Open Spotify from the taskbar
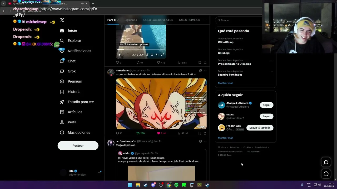Image resolution: width=337 pixels, height=189 pixels. tap(176, 185)
